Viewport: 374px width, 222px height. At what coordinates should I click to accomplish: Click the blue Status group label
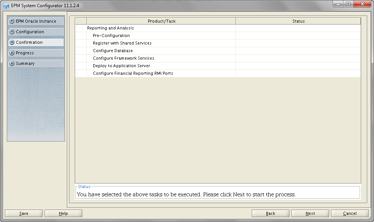click(x=84, y=187)
